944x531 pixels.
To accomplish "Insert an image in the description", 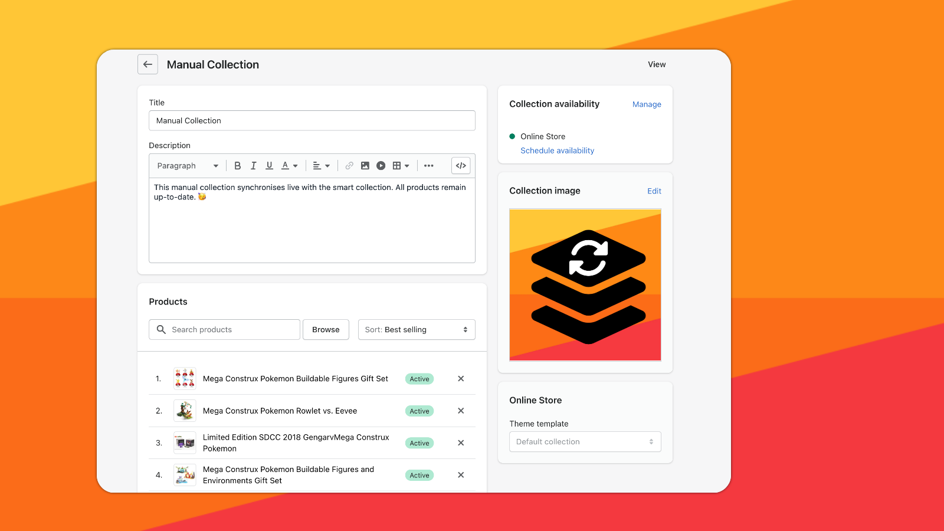I will [x=365, y=166].
